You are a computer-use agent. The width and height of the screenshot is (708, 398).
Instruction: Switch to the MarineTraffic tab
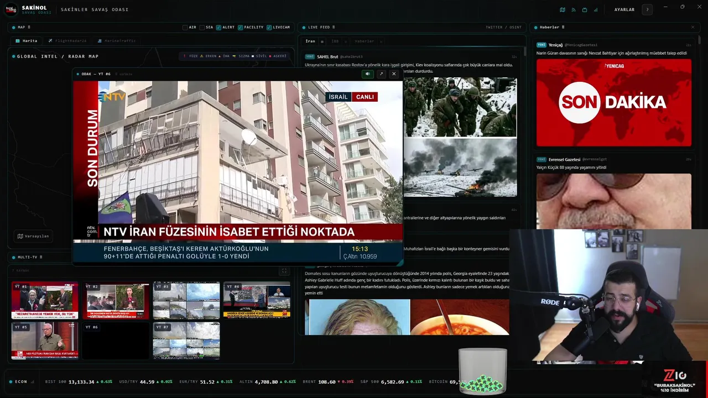pyautogui.click(x=116, y=41)
